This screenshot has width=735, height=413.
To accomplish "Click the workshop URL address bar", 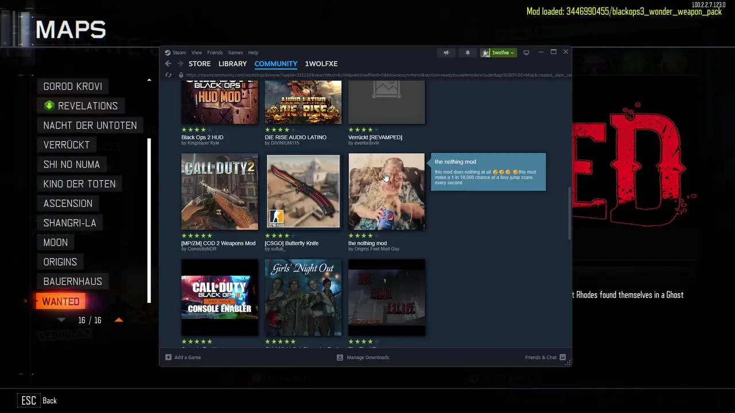I will 378,75.
